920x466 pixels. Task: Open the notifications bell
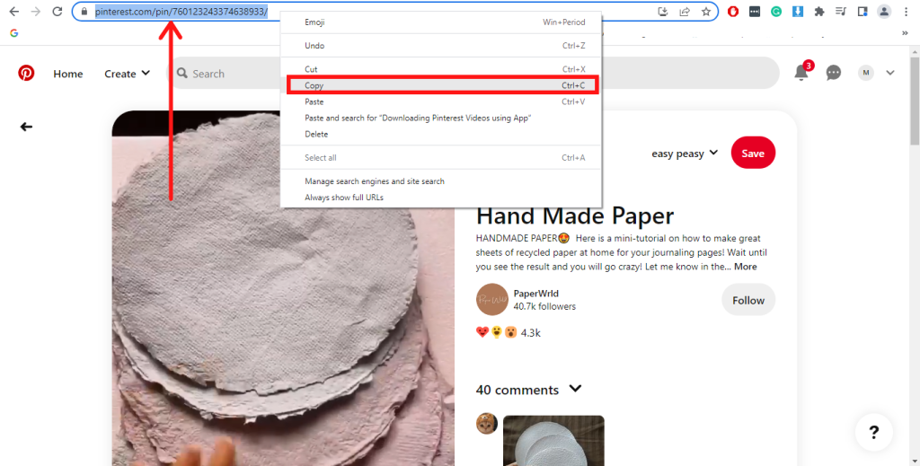[x=801, y=74]
